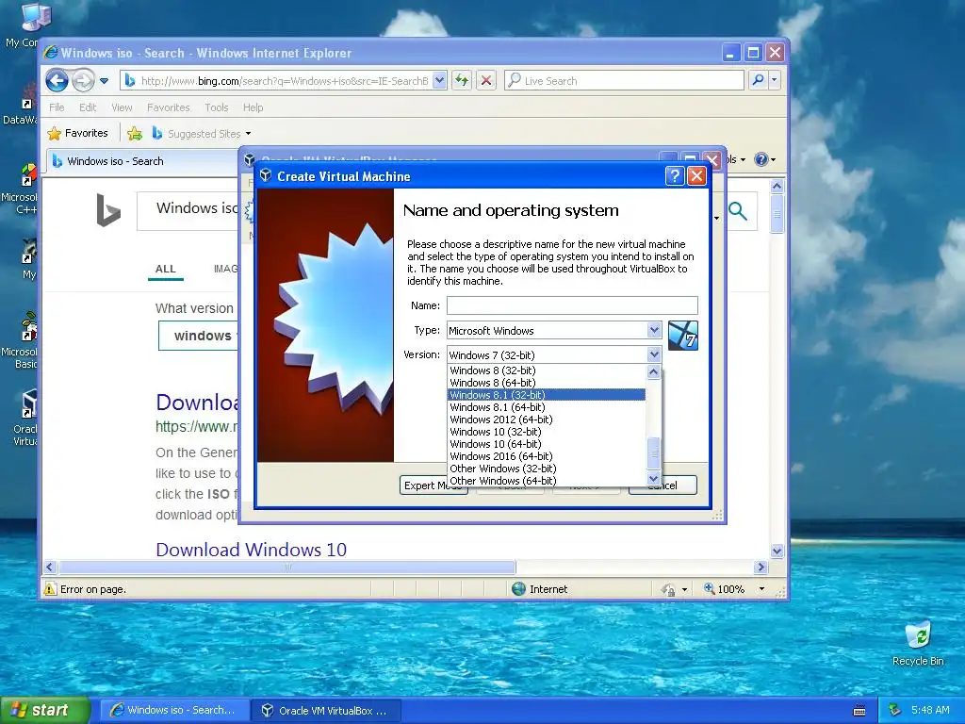965x724 pixels.
Task: Open the Favorites menu in menu bar
Action: (168, 107)
